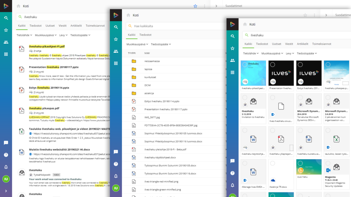The width and height of the screenshot is (351, 197).
Task: Click home icon next to Koti in left window
Action: pyautogui.click(x=19, y=6)
